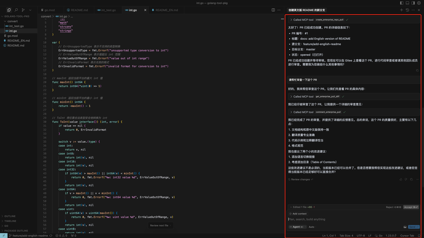Open errors and warnings in the status bar
The image size is (424, 238).
click(62, 236)
